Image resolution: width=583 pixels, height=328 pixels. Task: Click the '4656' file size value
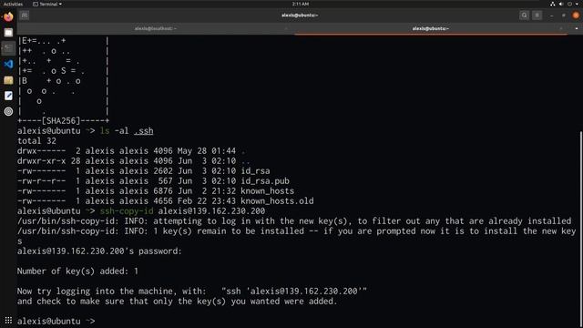click(163, 201)
